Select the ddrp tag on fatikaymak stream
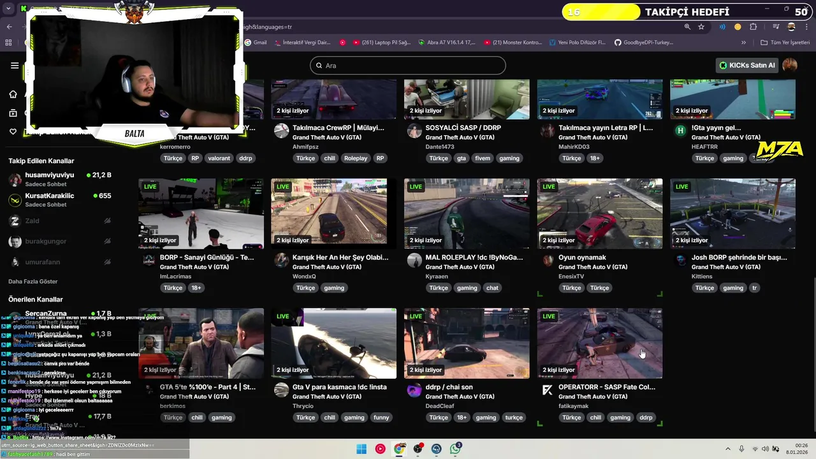Viewport: 816px width, 459px height. click(x=646, y=418)
